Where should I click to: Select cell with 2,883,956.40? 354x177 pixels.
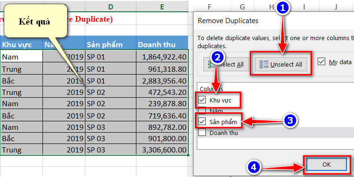point(162,80)
